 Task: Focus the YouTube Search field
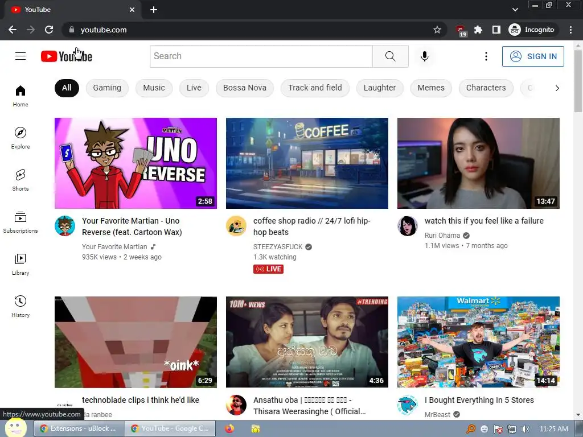(x=261, y=56)
